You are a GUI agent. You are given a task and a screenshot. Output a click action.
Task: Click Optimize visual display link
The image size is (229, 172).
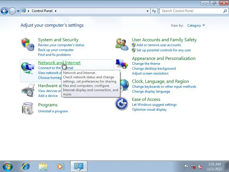pos(149,110)
